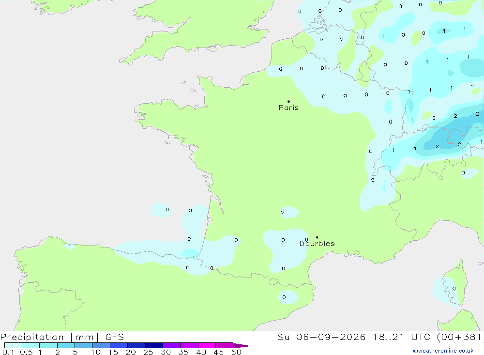Pick the 10–15 mm legend swatch
The width and height of the screenshot is (484, 355).
click(101, 345)
